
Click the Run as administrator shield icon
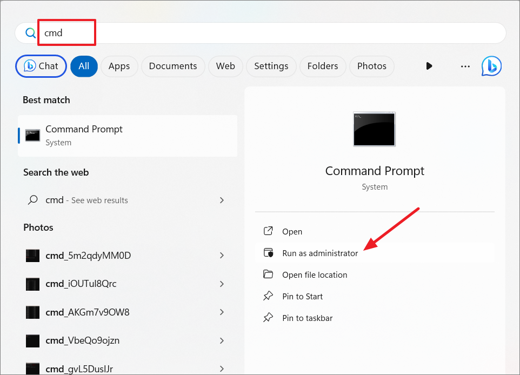click(268, 253)
